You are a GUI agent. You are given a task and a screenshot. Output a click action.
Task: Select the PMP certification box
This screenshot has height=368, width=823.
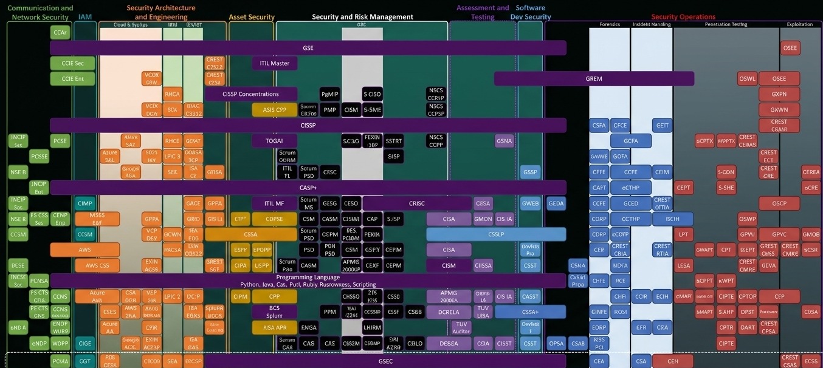click(329, 110)
